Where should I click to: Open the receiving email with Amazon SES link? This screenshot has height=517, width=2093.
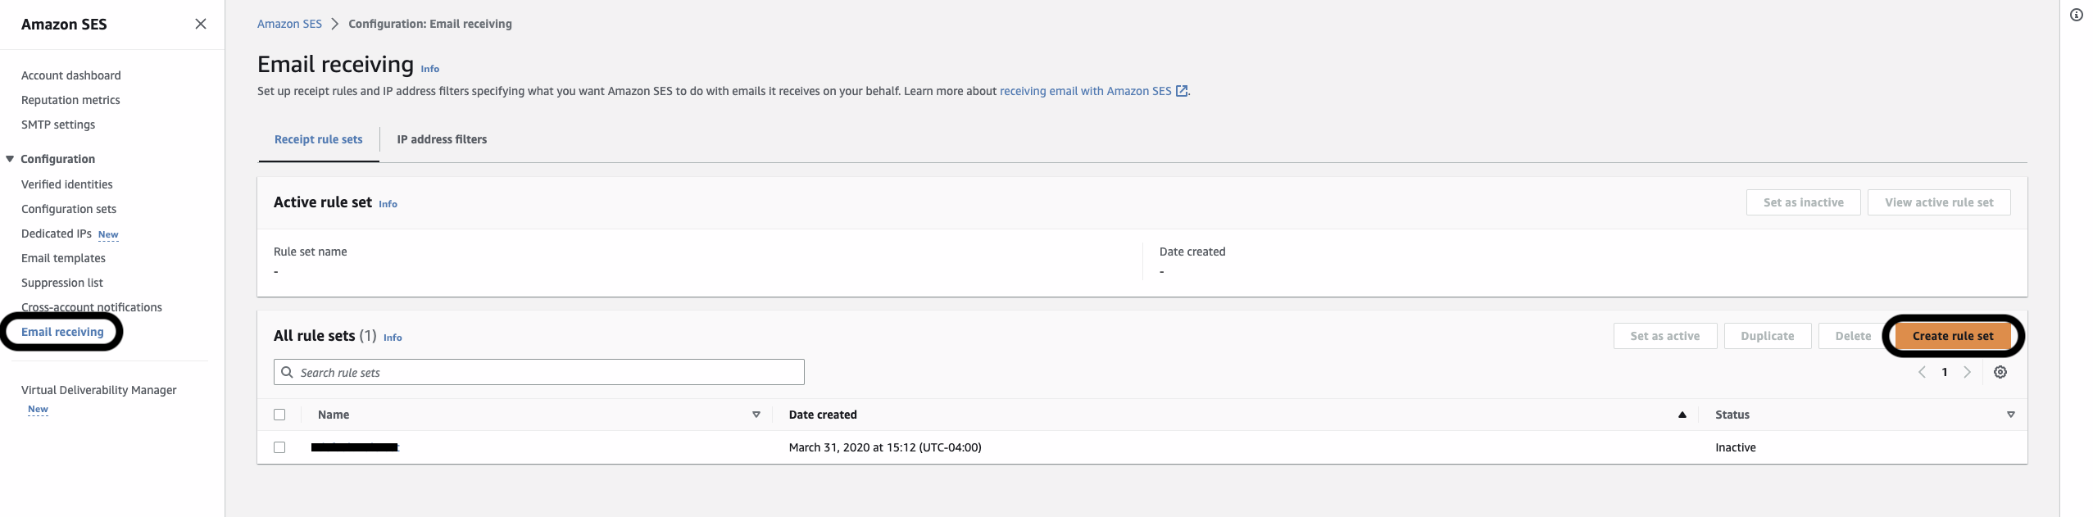1085,91
